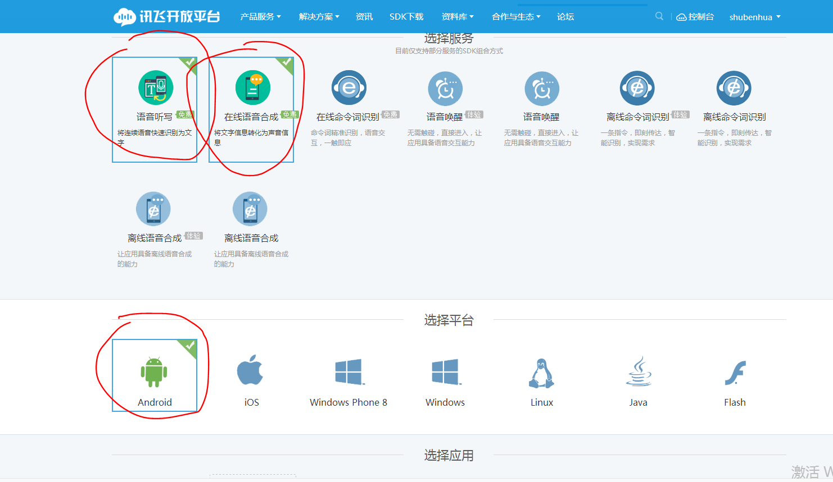Viewport: 833px width, 482px height.
Task: Choose 离线命令词识别 service with 体验 badge
Action: point(637,88)
